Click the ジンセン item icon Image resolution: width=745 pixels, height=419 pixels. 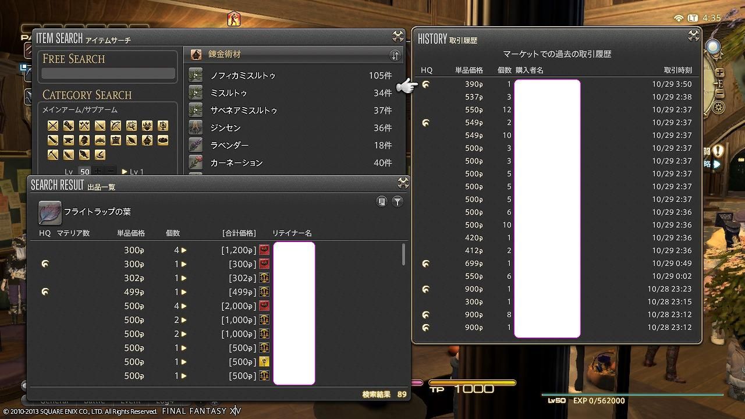tap(196, 127)
